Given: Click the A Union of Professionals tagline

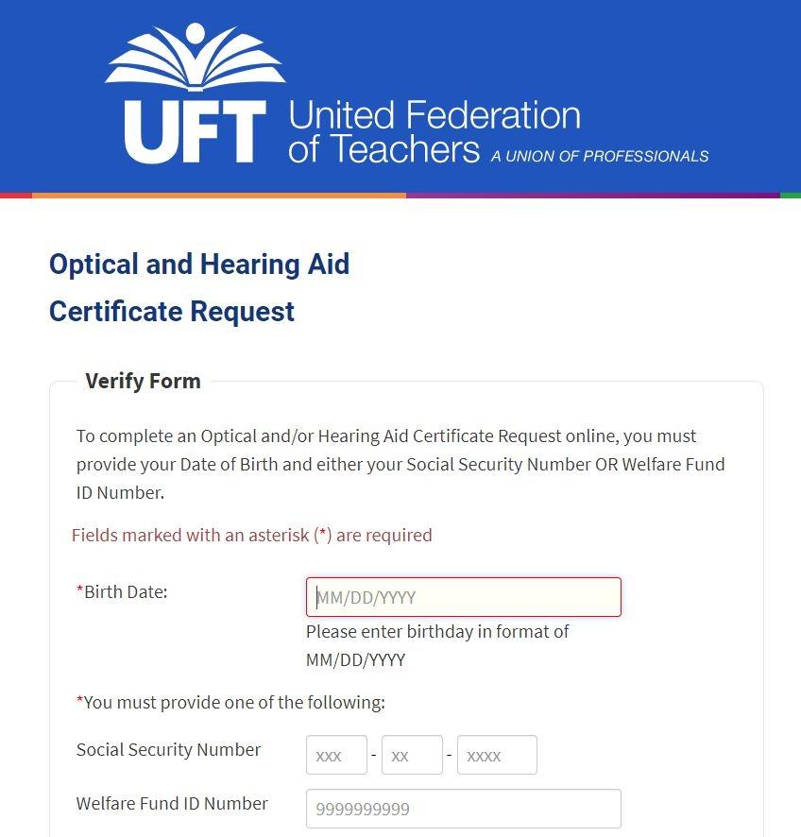Looking at the screenshot, I should (x=599, y=156).
